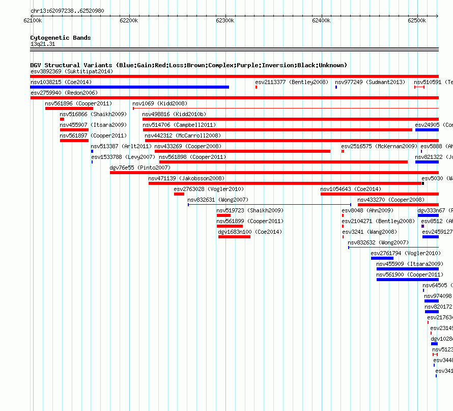Select the nsv832631 (Wong2007) label
453x411 pixels.
pos(218,200)
